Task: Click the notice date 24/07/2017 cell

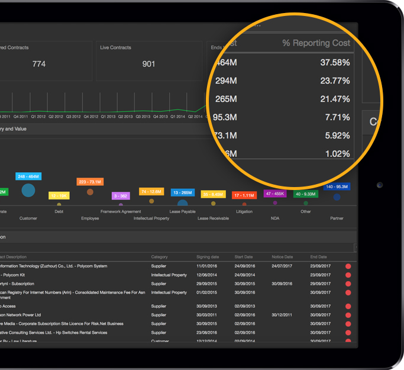Action: coord(282,266)
